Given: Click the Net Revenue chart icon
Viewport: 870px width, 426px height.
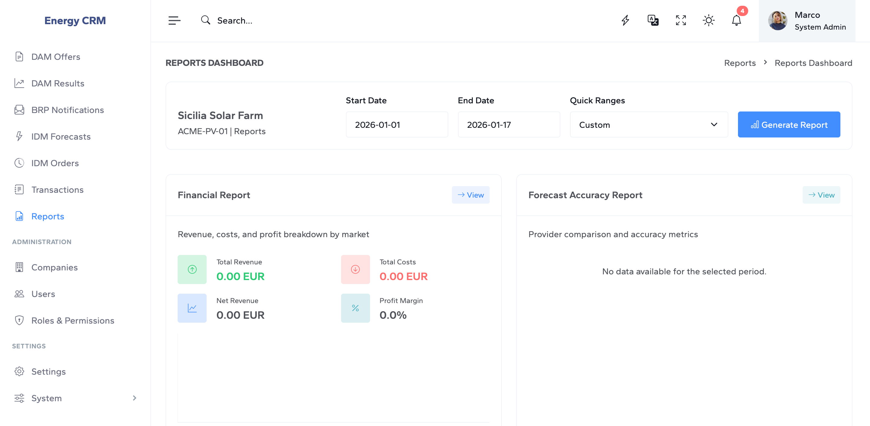Looking at the screenshot, I should [x=192, y=308].
